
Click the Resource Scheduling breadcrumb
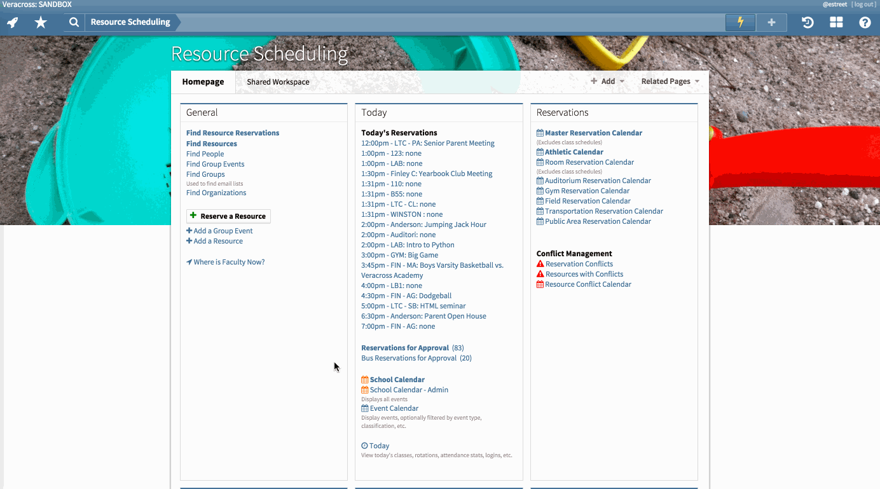click(130, 22)
